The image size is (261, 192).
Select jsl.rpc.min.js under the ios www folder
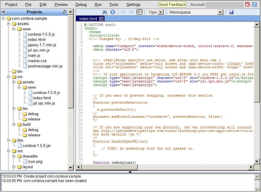[44, 103]
